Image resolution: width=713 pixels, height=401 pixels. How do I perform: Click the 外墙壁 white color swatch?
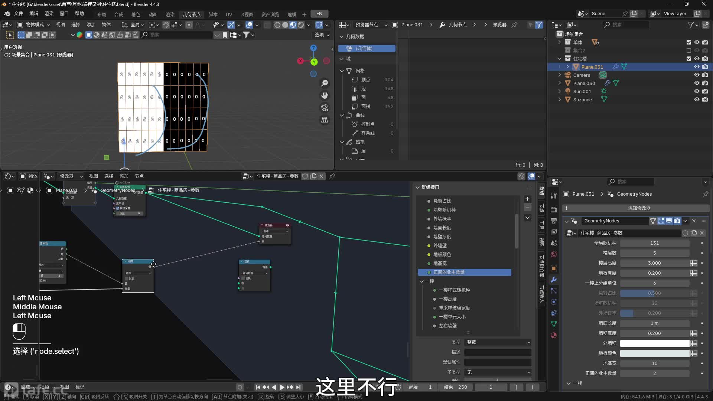(x=655, y=343)
